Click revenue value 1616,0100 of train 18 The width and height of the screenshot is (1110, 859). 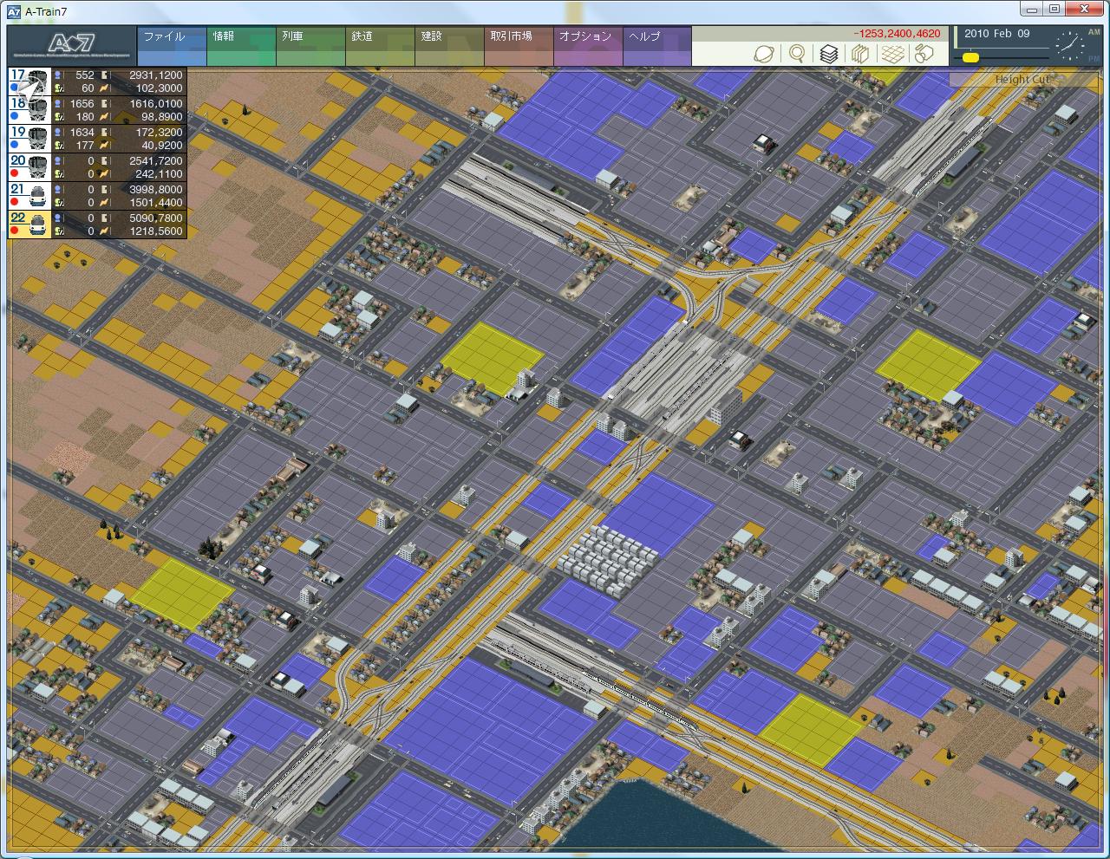tap(155, 104)
